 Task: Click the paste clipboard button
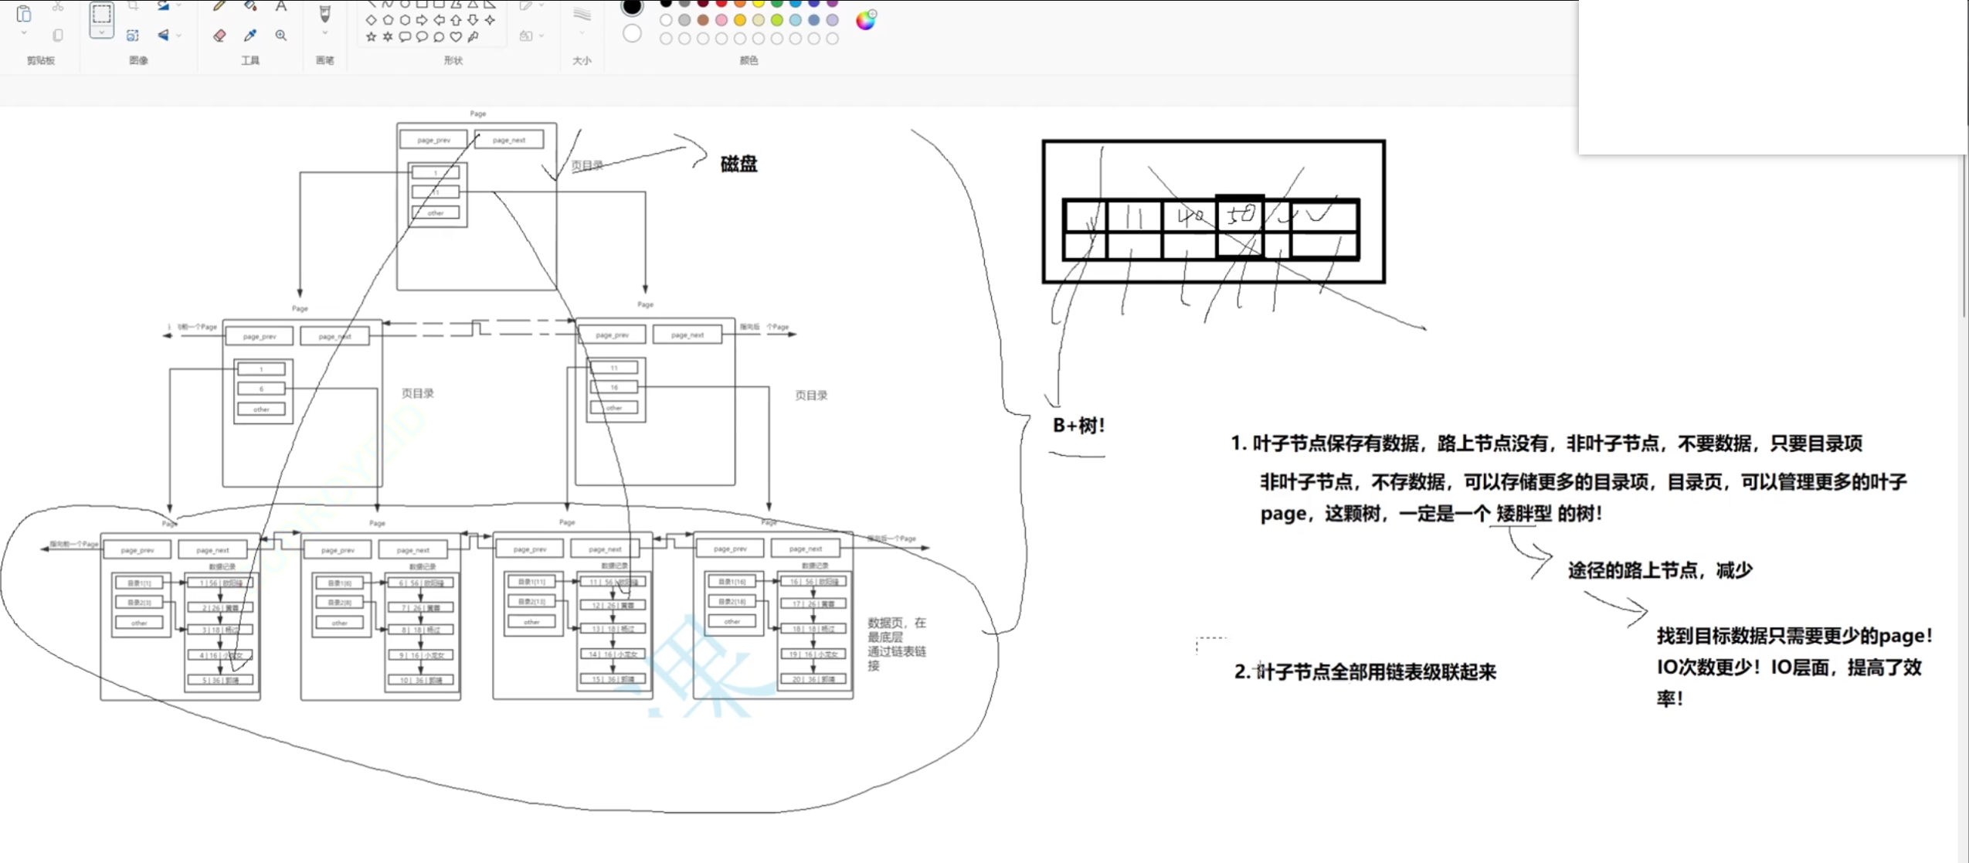tap(24, 13)
